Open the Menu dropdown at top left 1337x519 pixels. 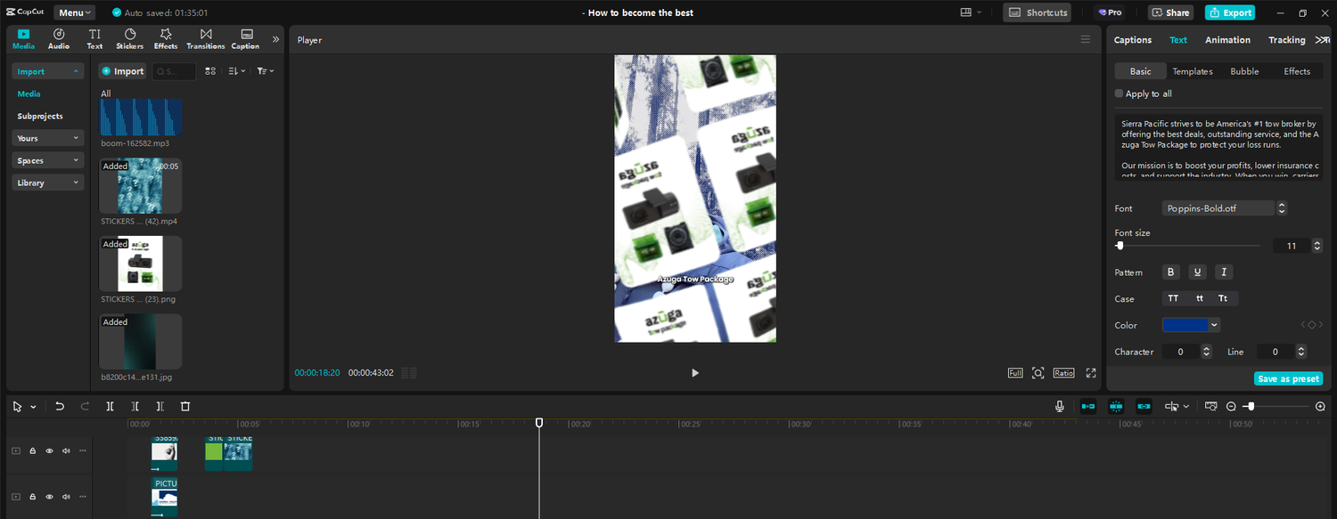[76, 12]
